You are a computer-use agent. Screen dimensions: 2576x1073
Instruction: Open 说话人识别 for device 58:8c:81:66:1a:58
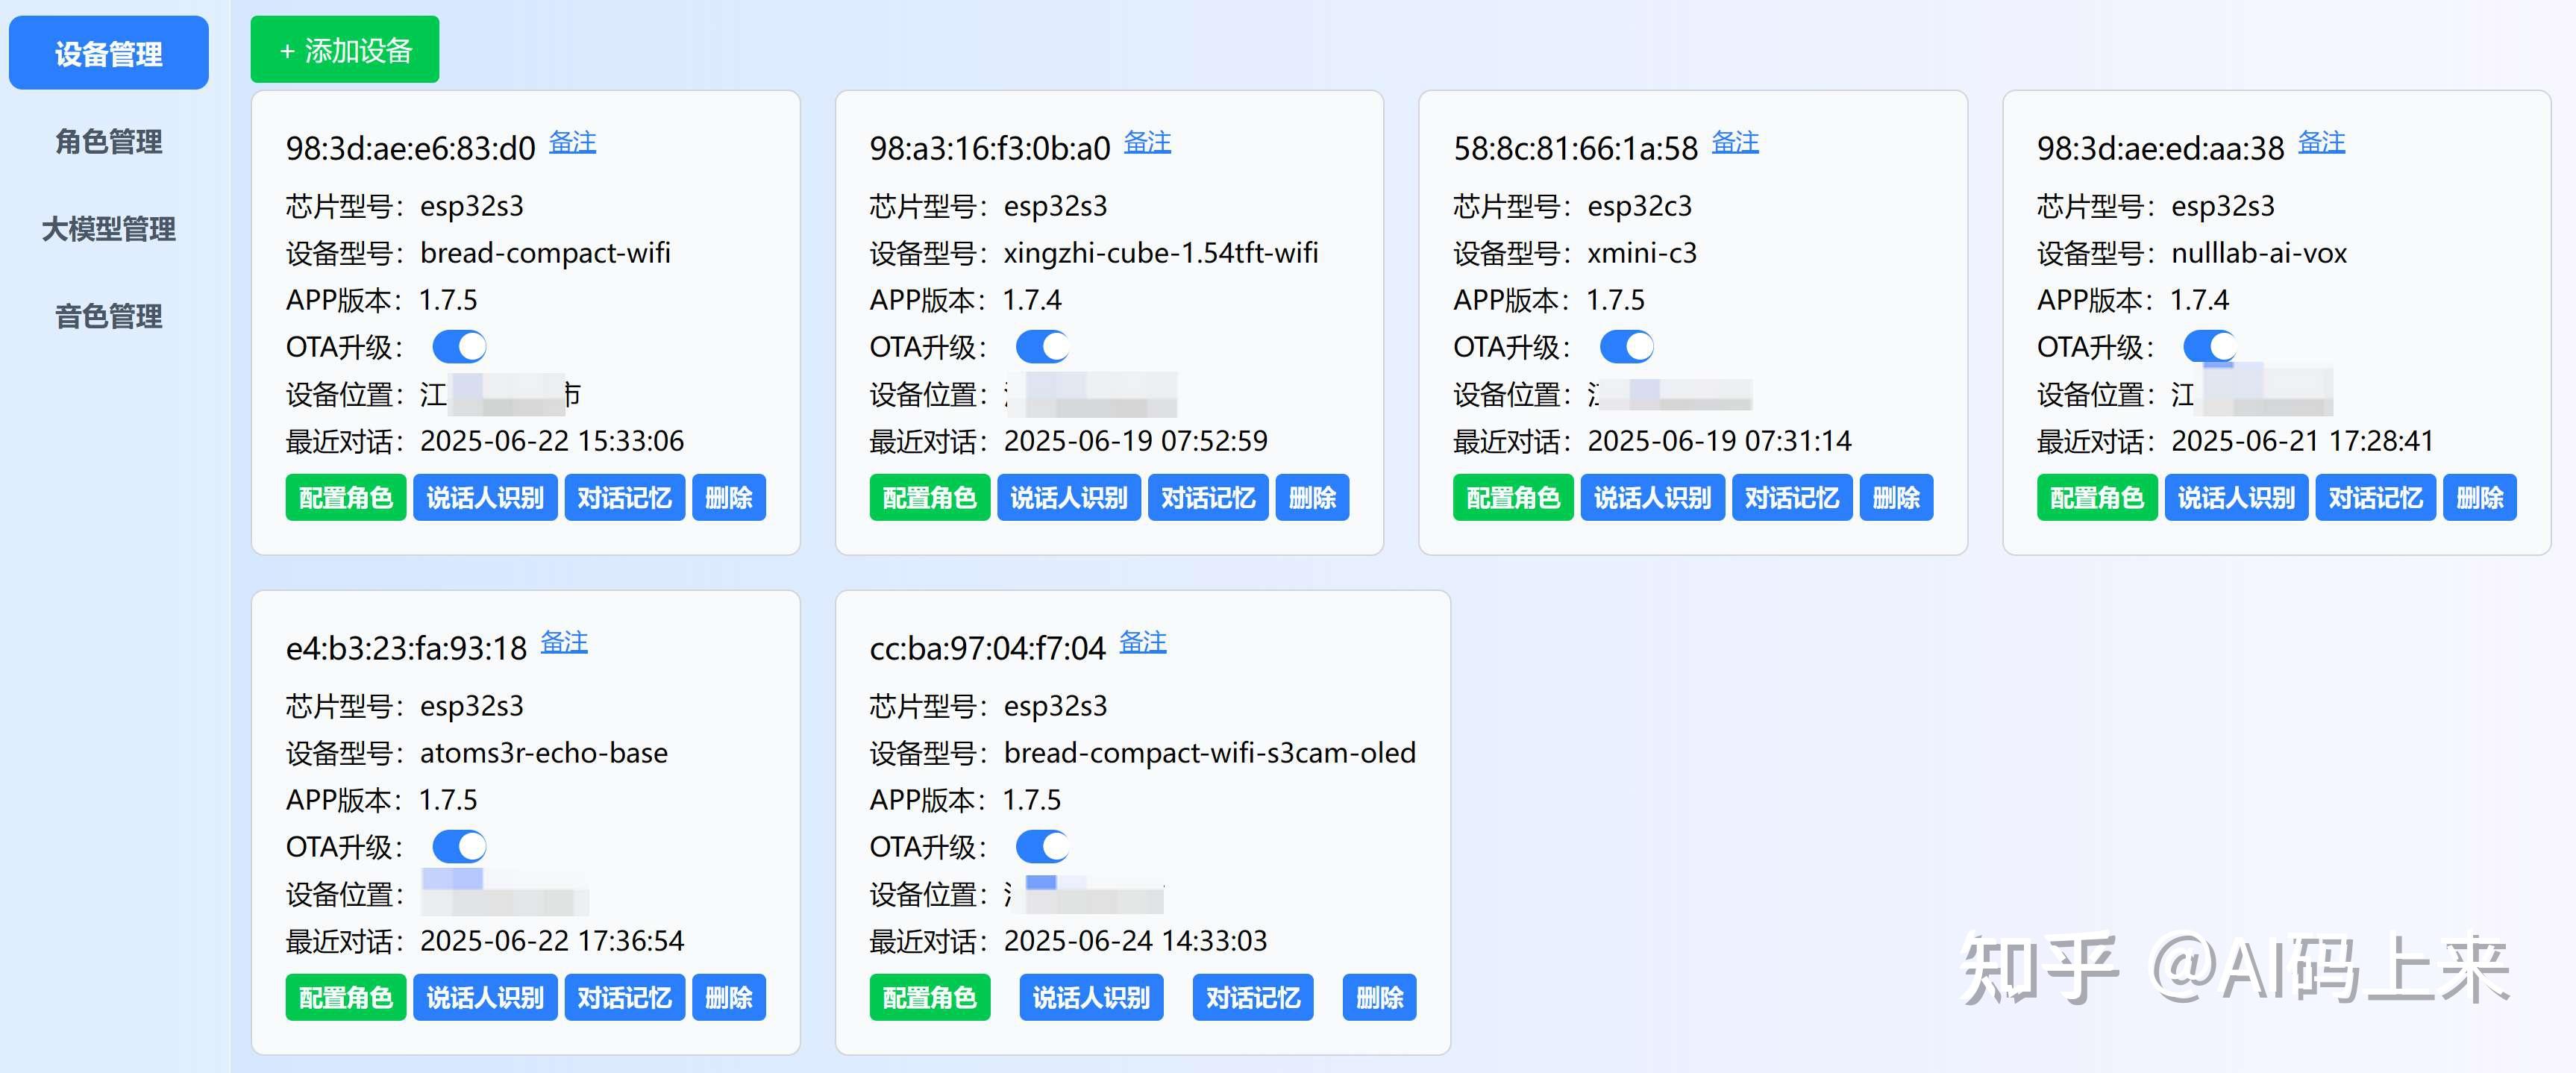pyautogui.click(x=1652, y=497)
